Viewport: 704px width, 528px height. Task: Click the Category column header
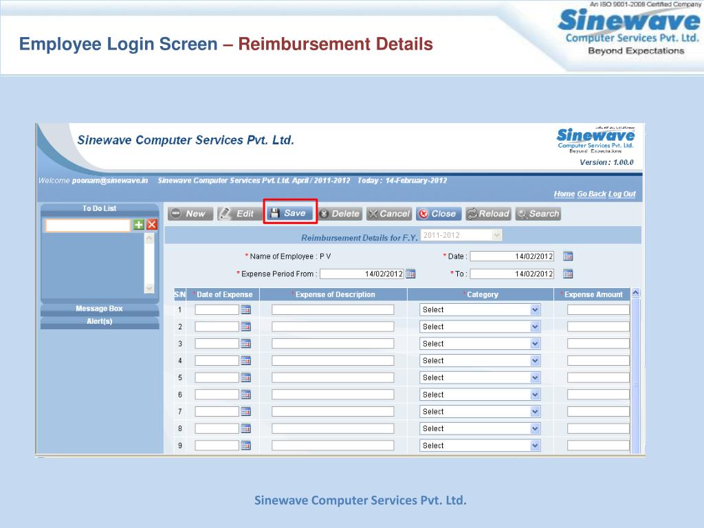481,294
